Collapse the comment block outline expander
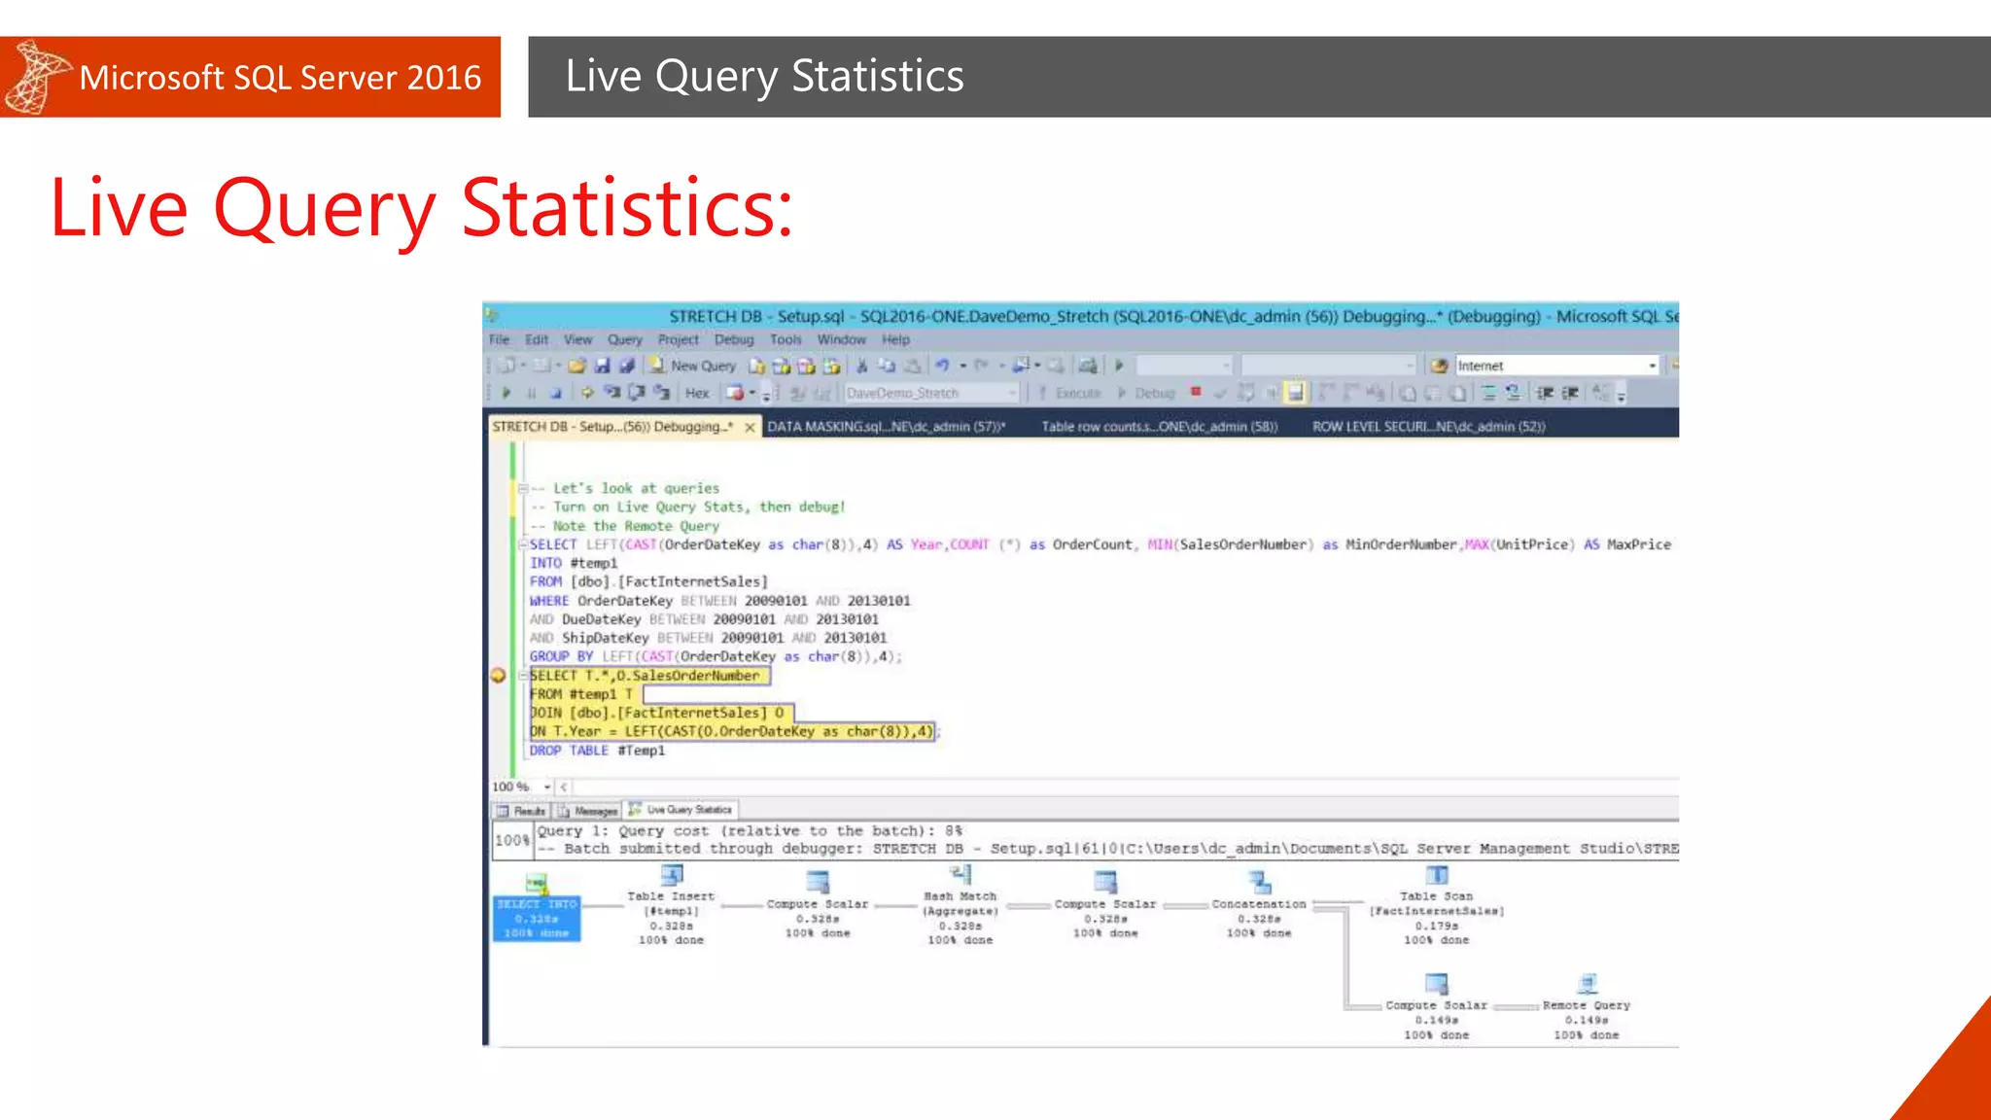The image size is (1991, 1120). click(523, 488)
